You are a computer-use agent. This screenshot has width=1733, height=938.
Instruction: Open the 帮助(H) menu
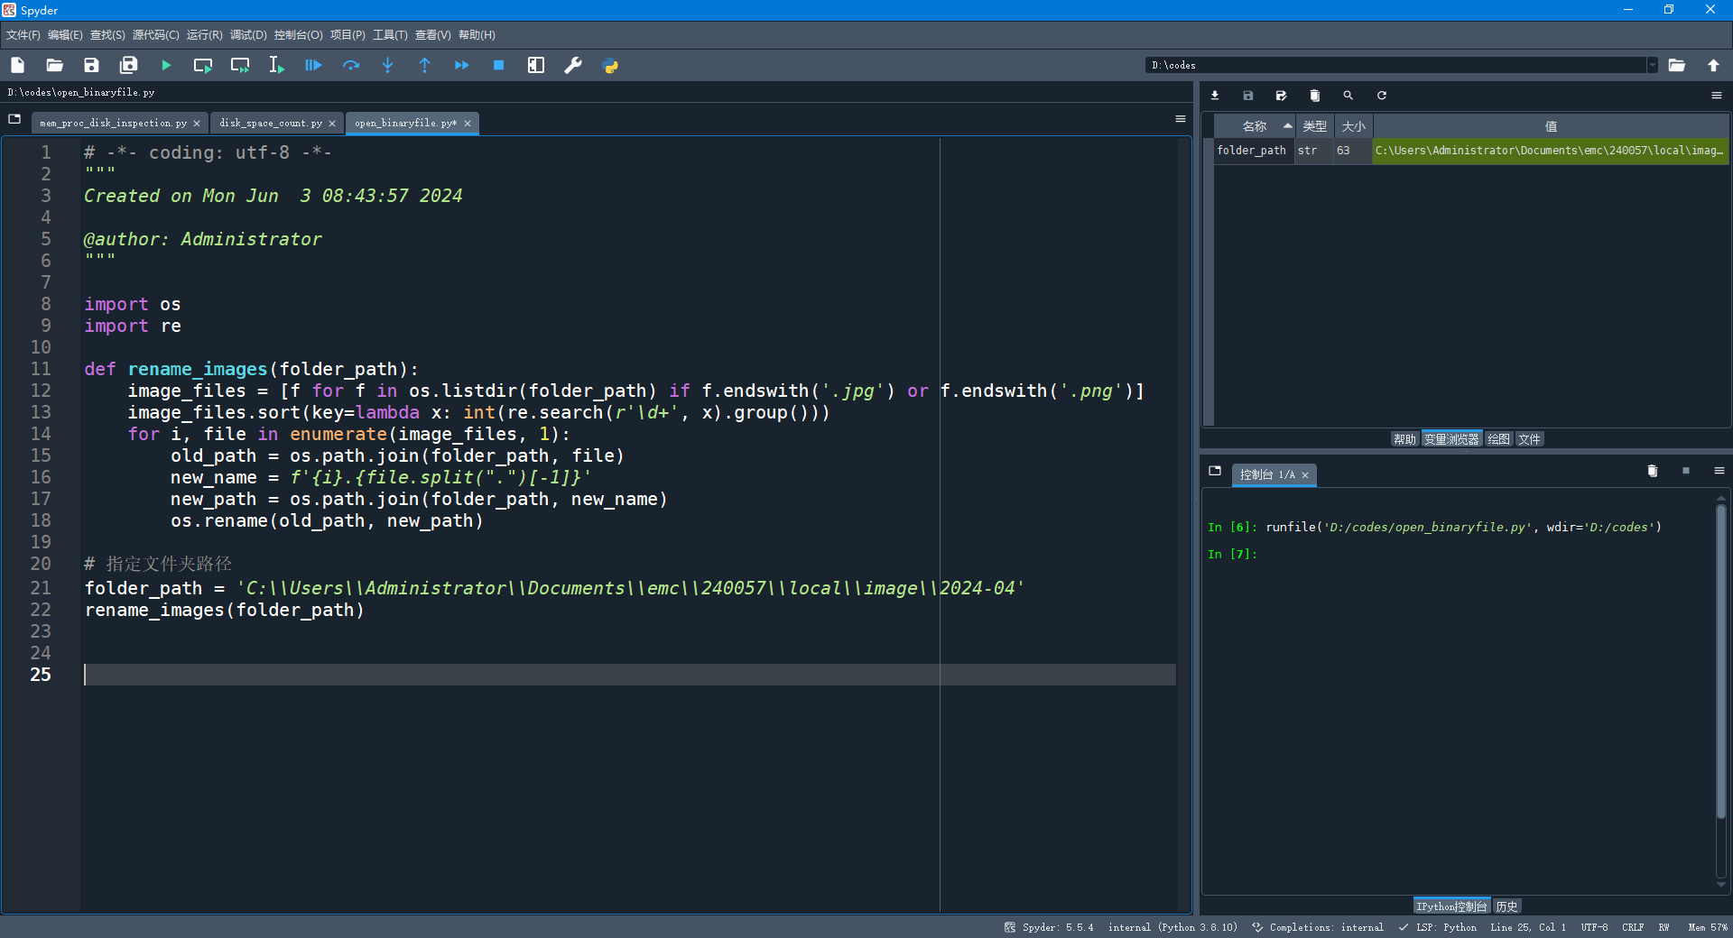pos(477,35)
